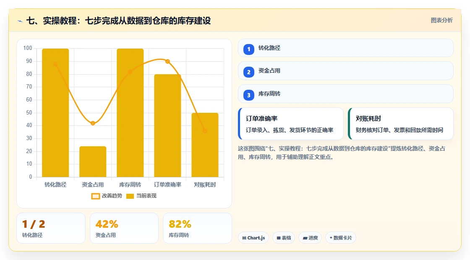Click the 对账耗时 bar in the chart

(x=205, y=145)
